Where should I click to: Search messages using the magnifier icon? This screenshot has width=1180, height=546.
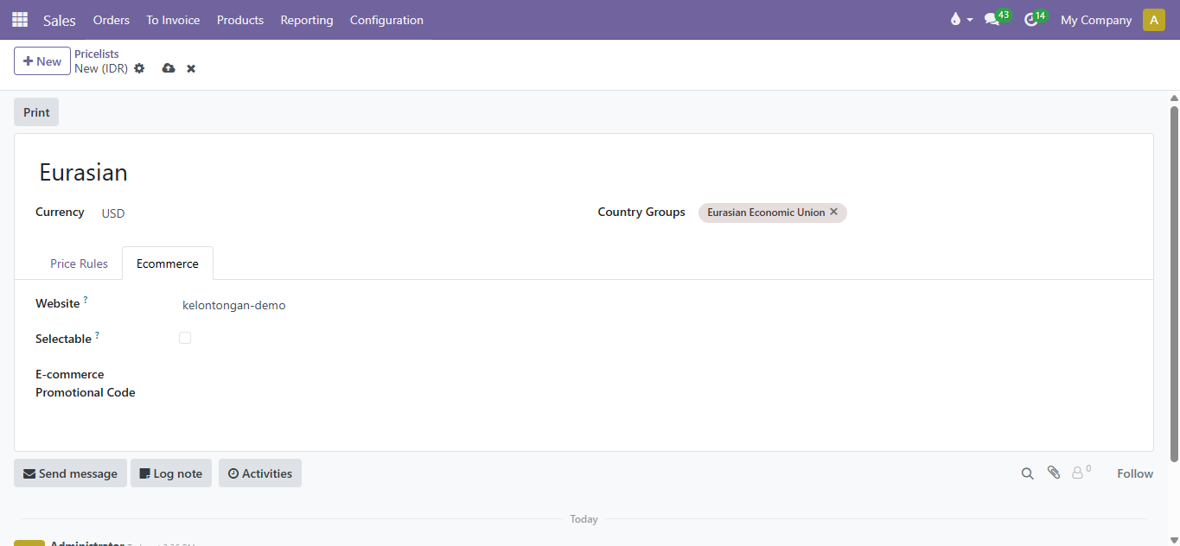[x=1027, y=473]
